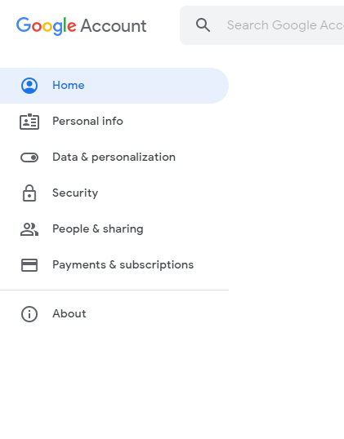
Task: Open the Personal info section
Action: coord(87,122)
